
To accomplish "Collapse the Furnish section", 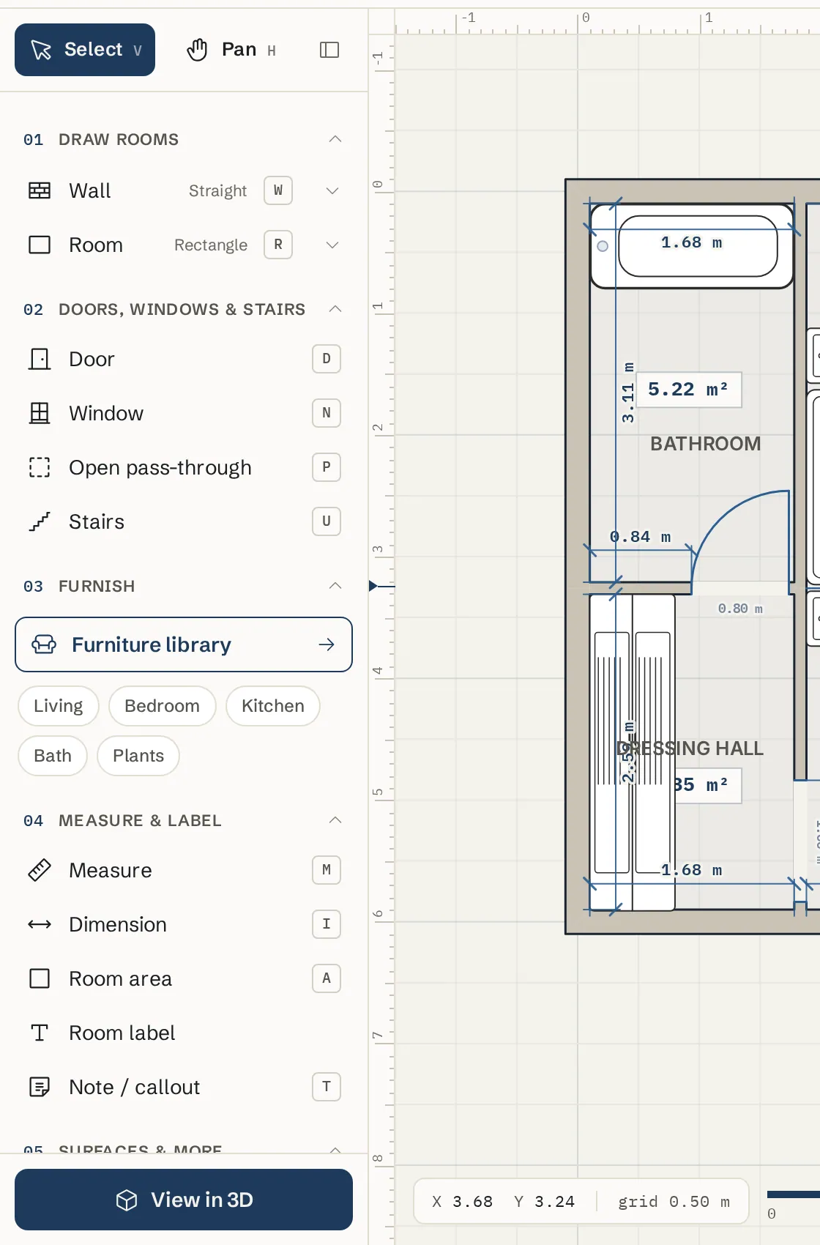I will pyautogui.click(x=335, y=586).
